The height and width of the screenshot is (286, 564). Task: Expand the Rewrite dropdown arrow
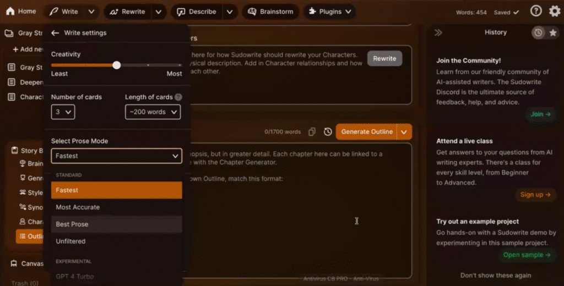(x=159, y=12)
